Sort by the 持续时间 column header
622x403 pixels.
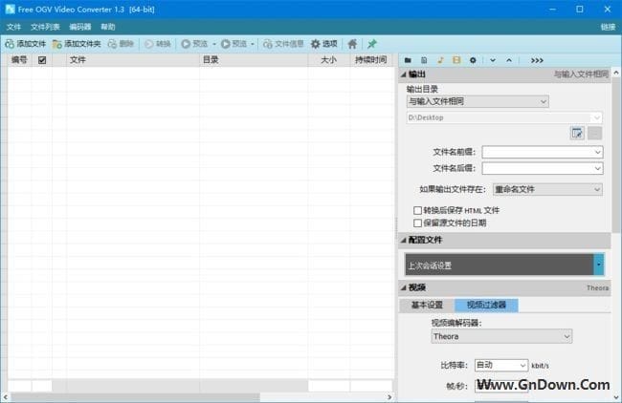point(371,60)
